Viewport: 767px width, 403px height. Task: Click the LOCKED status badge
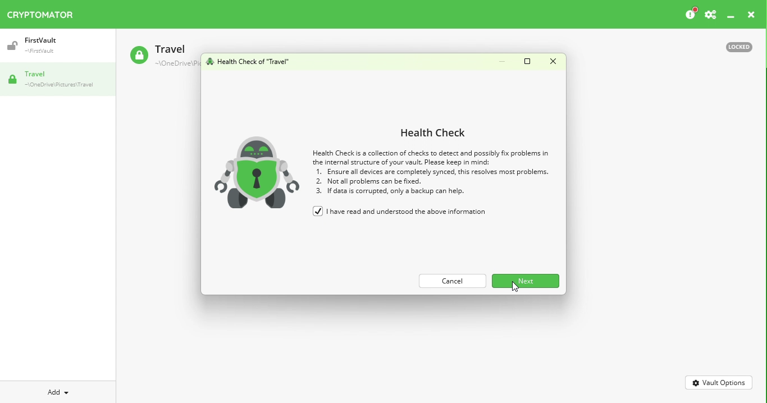point(739,47)
